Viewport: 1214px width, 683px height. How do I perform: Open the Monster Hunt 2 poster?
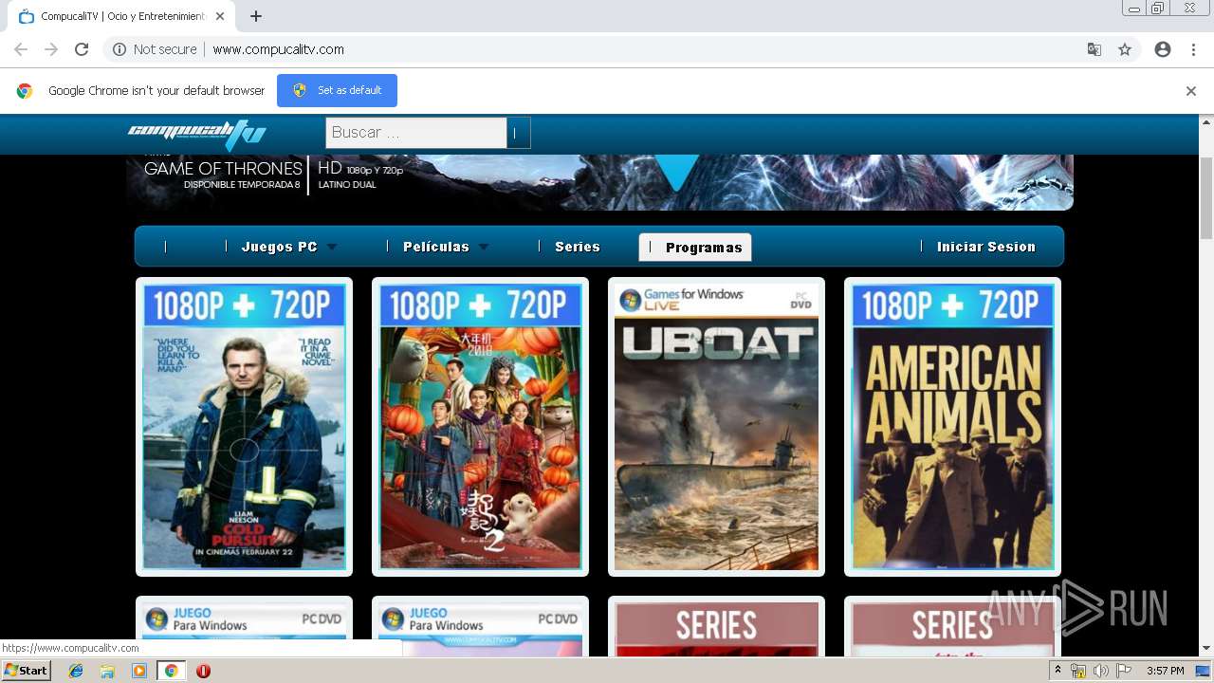pos(480,427)
